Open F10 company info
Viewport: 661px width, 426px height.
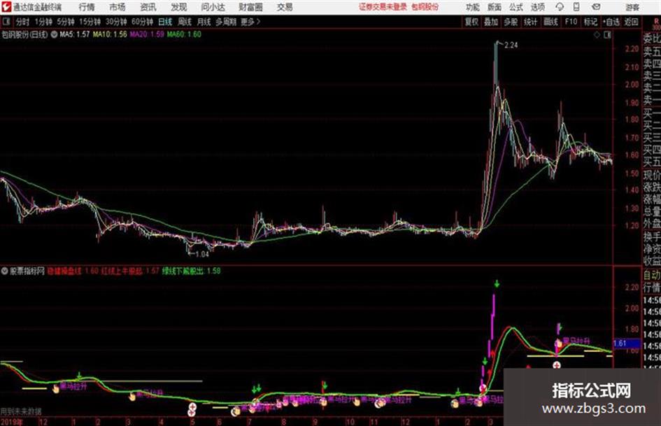coord(571,22)
